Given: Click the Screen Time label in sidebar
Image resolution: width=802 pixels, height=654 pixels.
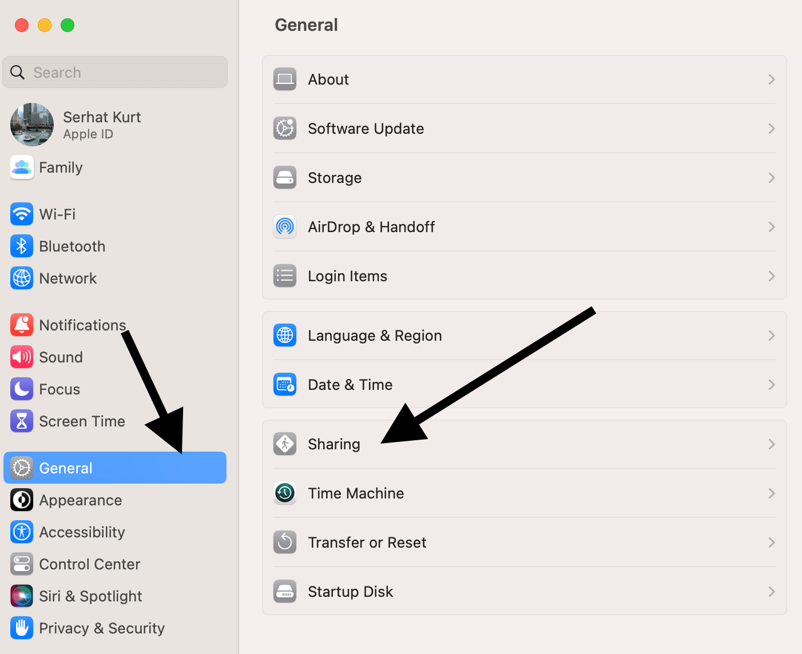Looking at the screenshot, I should [82, 421].
